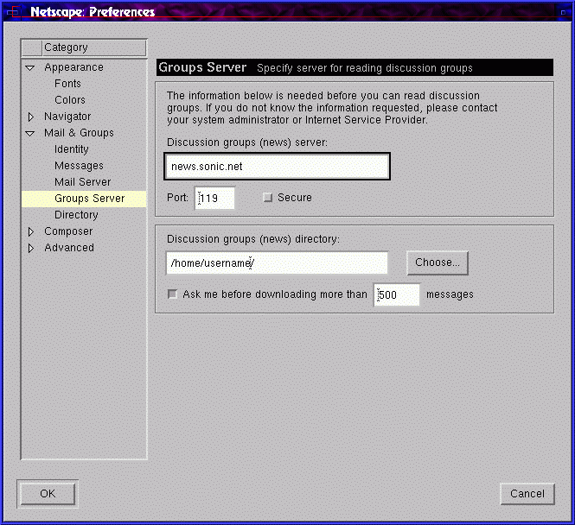This screenshot has height=525, width=575.
Task: Select Mail & Groups category
Action: pyautogui.click(x=79, y=133)
